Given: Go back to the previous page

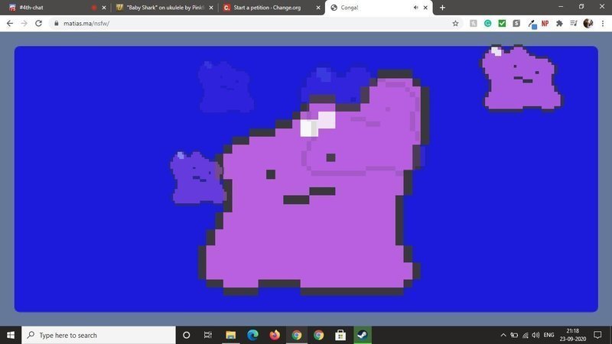Looking at the screenshot, I should point(10,23).
